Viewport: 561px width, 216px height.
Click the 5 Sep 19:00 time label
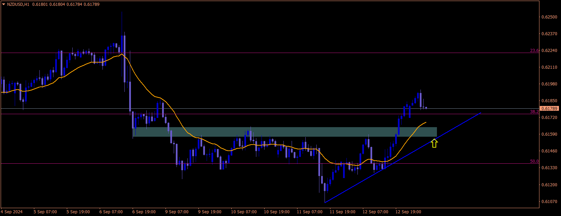tap(78, 212)
